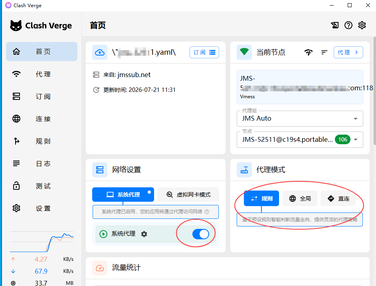The height and width of the screenshot is (286, 376).
Task: Select the 规则 rule mode button
Action: 261,199
